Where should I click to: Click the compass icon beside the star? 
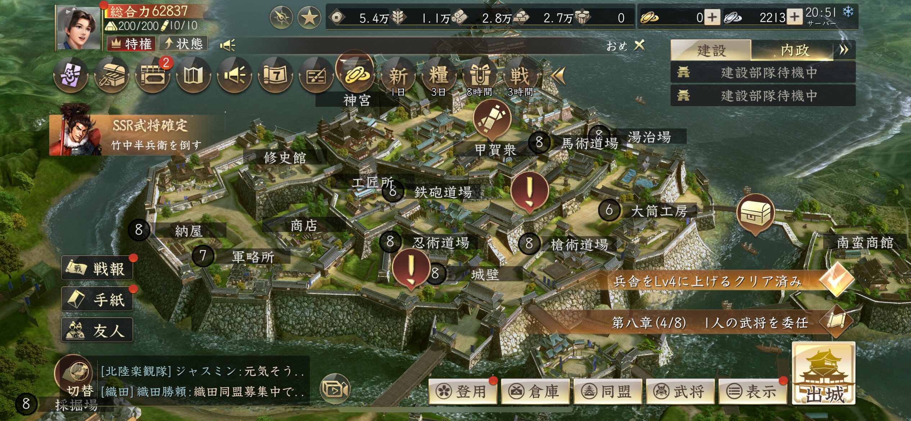281,17
